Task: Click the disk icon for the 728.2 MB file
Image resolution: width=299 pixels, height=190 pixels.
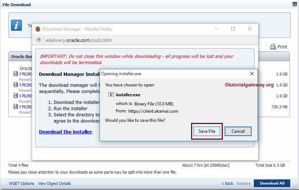Action: [x=16, y=107]
